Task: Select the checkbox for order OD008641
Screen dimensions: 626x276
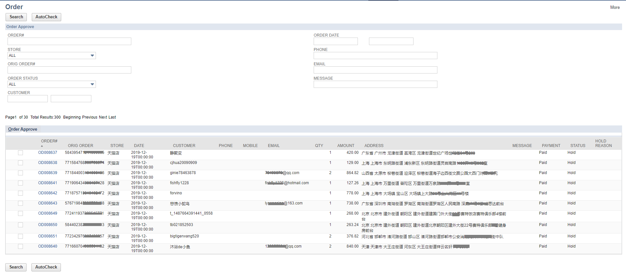Action: (x=21, y=183)
